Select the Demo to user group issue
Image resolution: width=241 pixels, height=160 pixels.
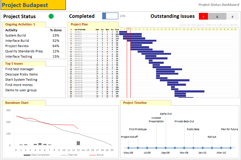coord(21,90)
